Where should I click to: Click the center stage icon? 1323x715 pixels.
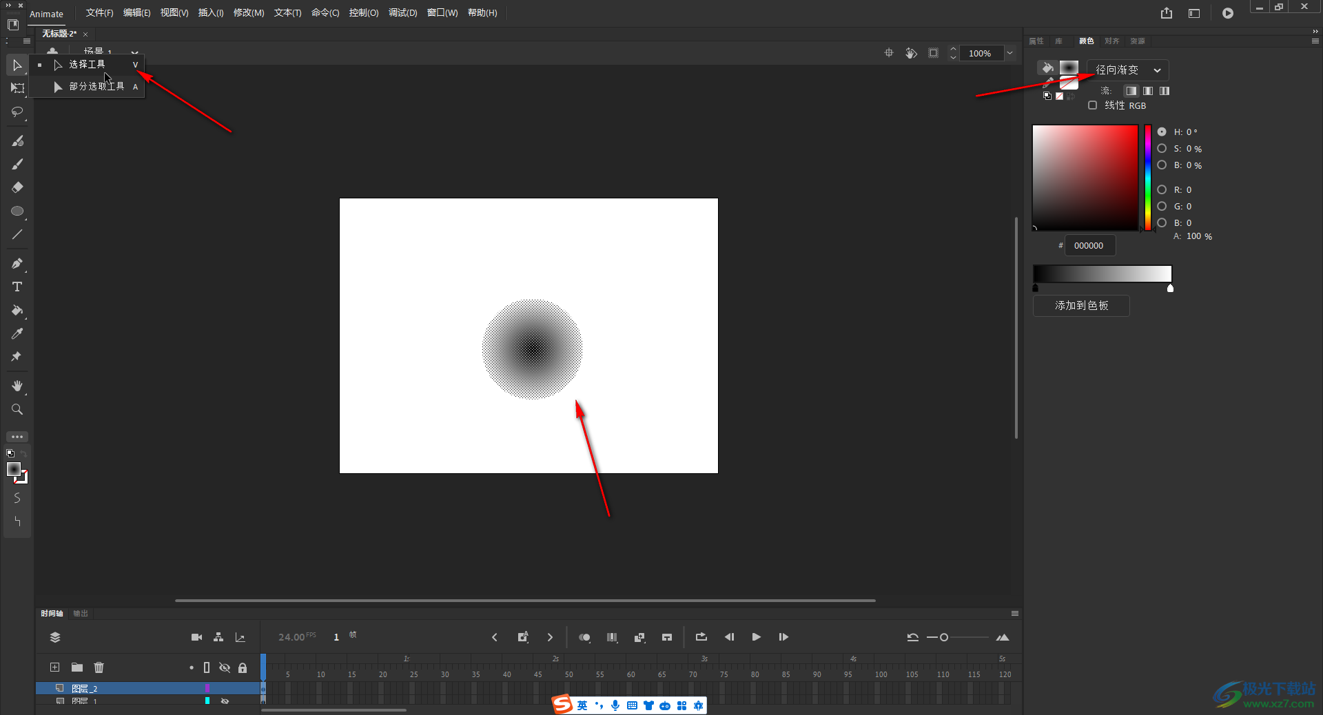889,53
